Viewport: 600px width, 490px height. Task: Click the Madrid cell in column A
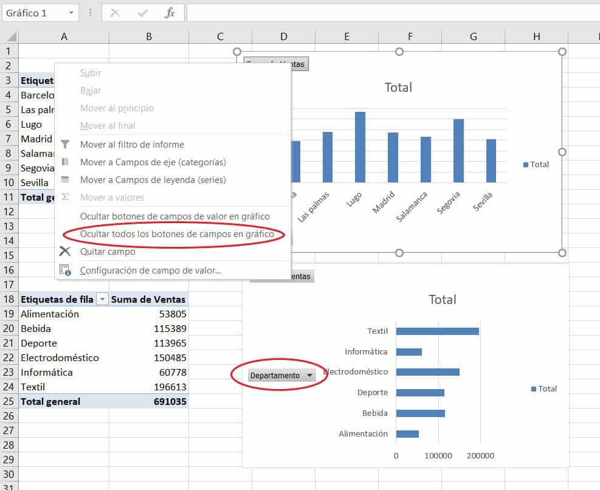point(36,139)
